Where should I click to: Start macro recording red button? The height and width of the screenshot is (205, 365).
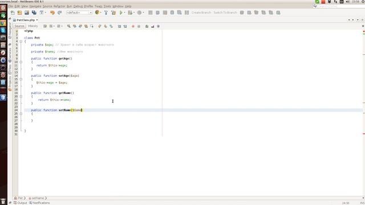pyautogui.click(x=133, y=26)
